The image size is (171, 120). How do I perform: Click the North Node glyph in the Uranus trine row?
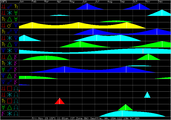(x=16, y=107)
